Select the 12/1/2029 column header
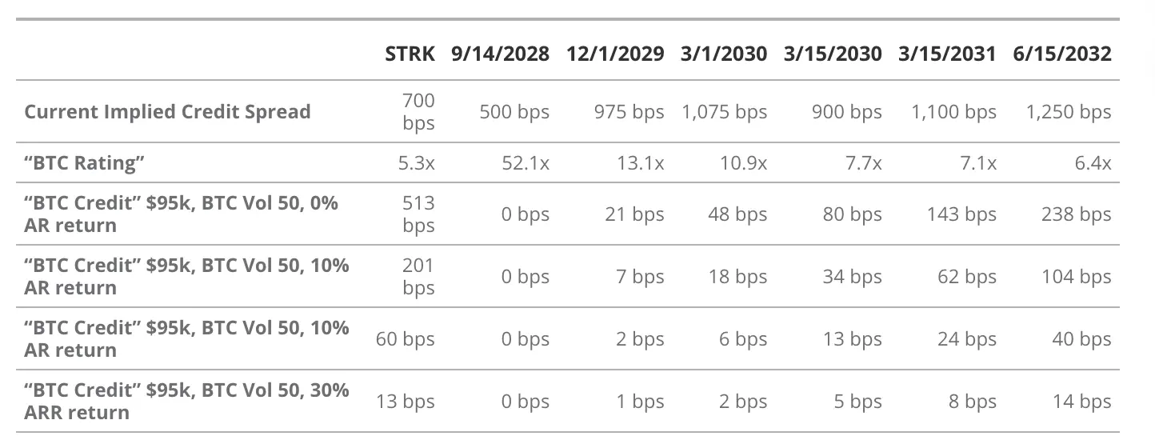 click(x=615, y=54)
